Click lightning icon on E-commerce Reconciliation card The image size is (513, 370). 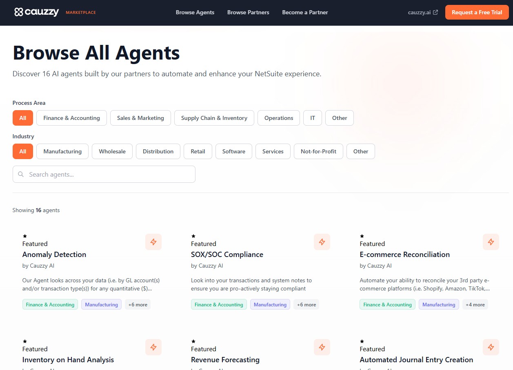point(491,242)
